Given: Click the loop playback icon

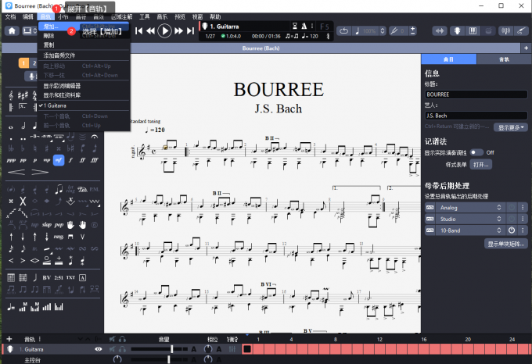Looking at the screenshot, I should point(345,31).
